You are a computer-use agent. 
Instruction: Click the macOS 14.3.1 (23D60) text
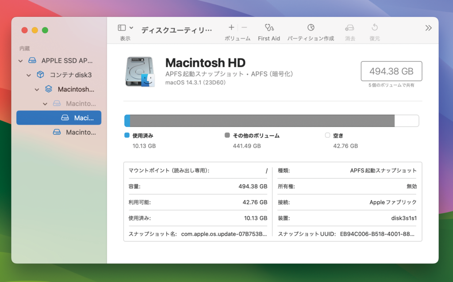point(195,83)
